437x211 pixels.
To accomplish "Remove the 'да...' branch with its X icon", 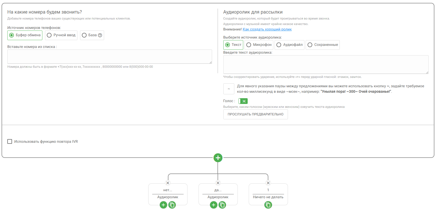I will (218, 183).
